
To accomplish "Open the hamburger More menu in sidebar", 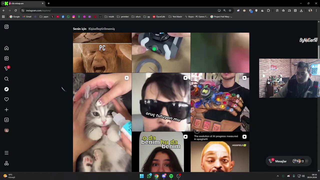I will (x=6, y=153).
